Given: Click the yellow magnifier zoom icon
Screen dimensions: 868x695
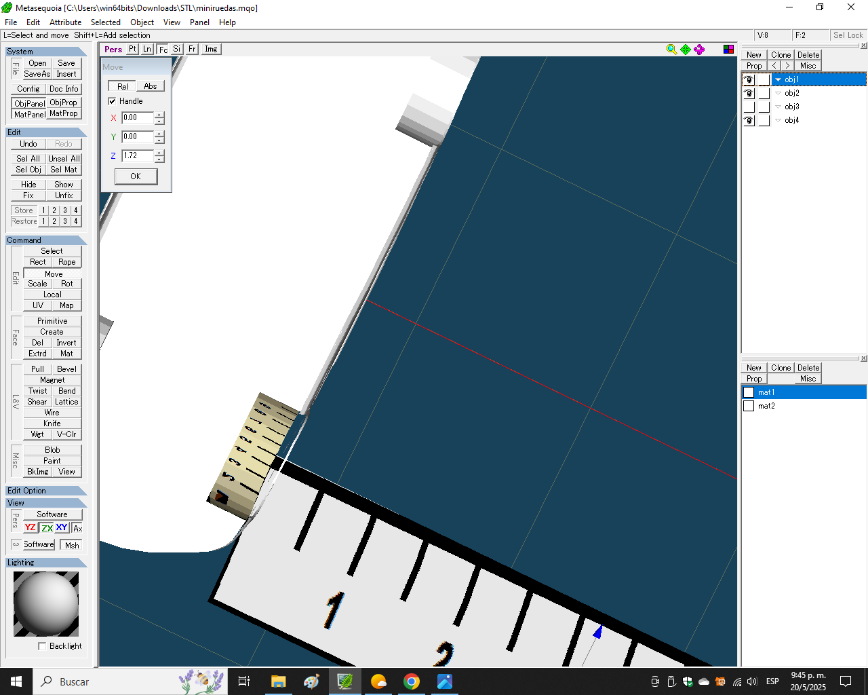Looking at the screenshot, I should click(671, 50).
